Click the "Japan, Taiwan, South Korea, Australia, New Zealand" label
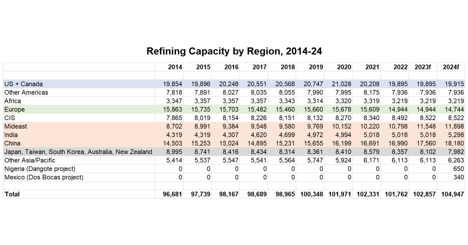Screen dimensions: 468x245 click(x=78, y=152)
